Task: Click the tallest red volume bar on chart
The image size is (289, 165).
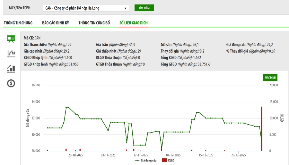Action: pos(262,128)
